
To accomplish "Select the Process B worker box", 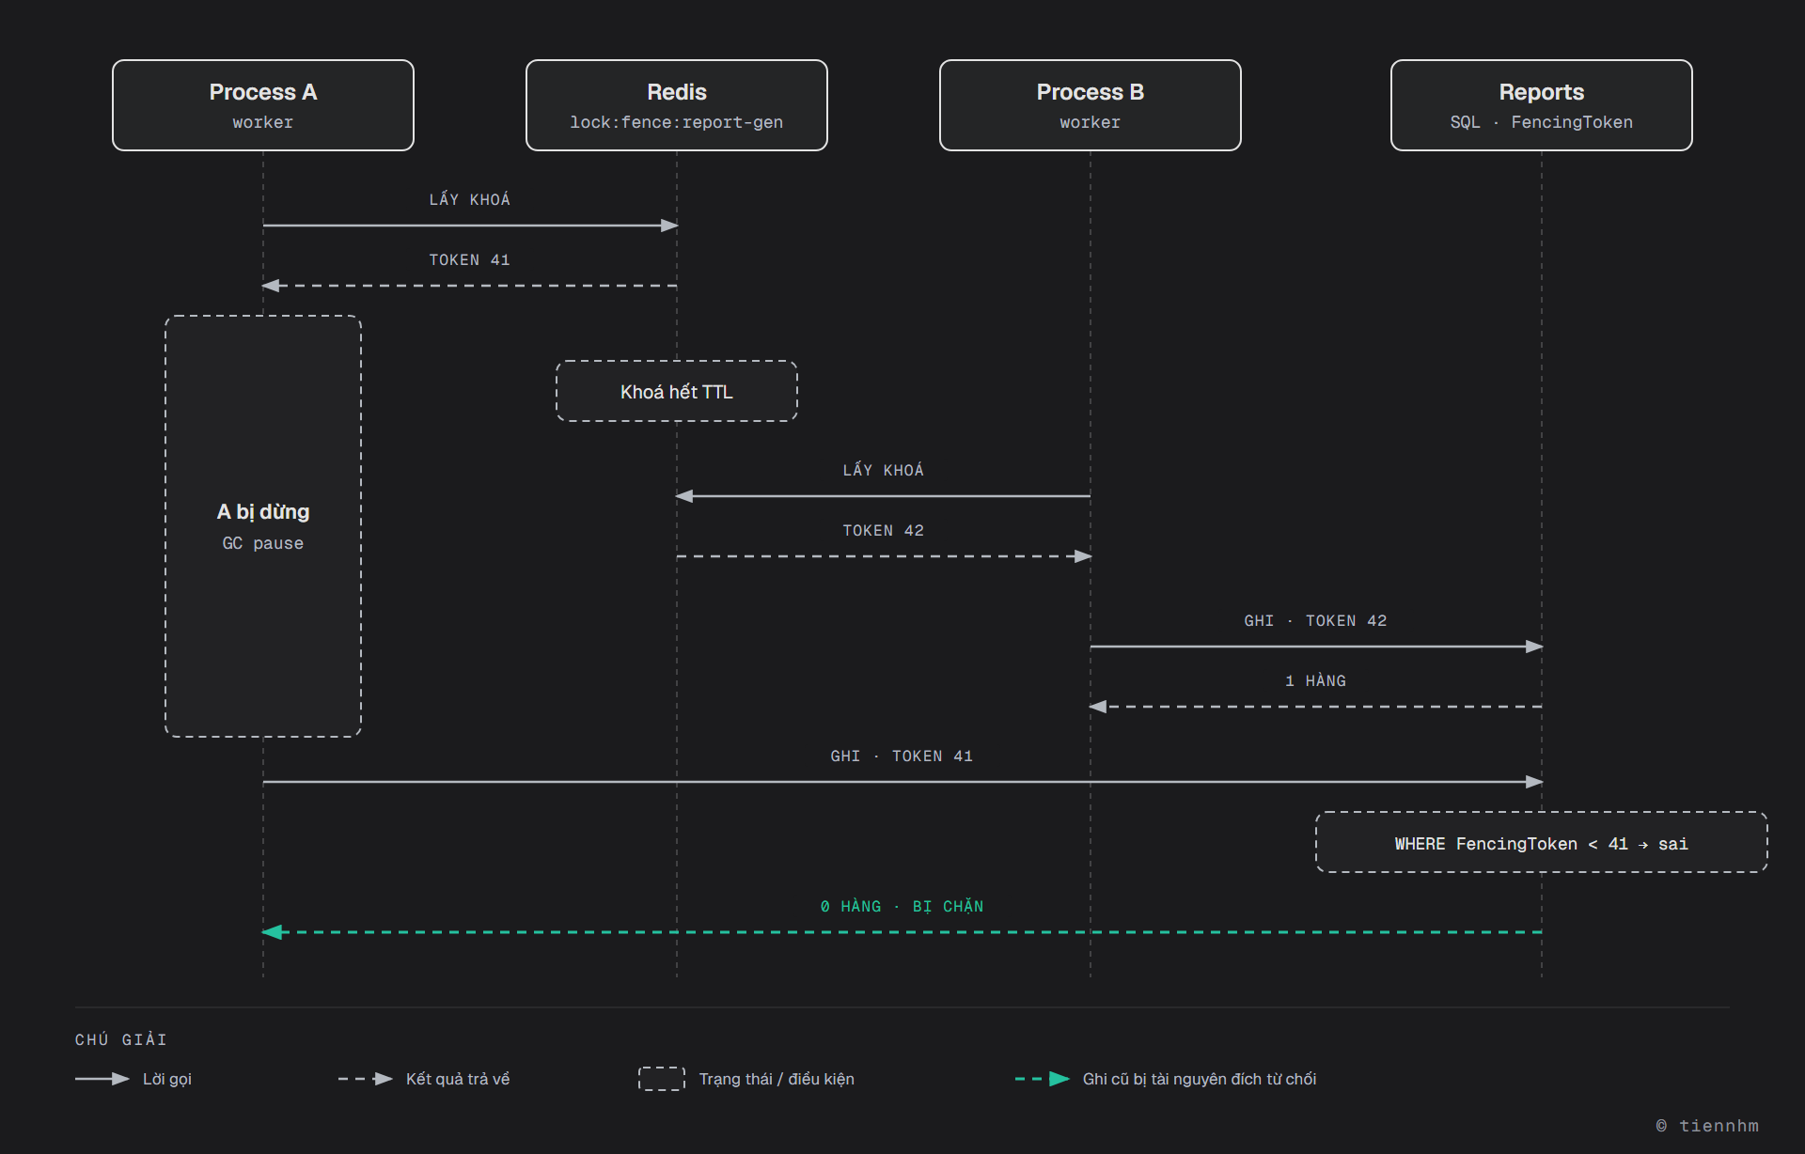I will click(x=1091, y=105).
